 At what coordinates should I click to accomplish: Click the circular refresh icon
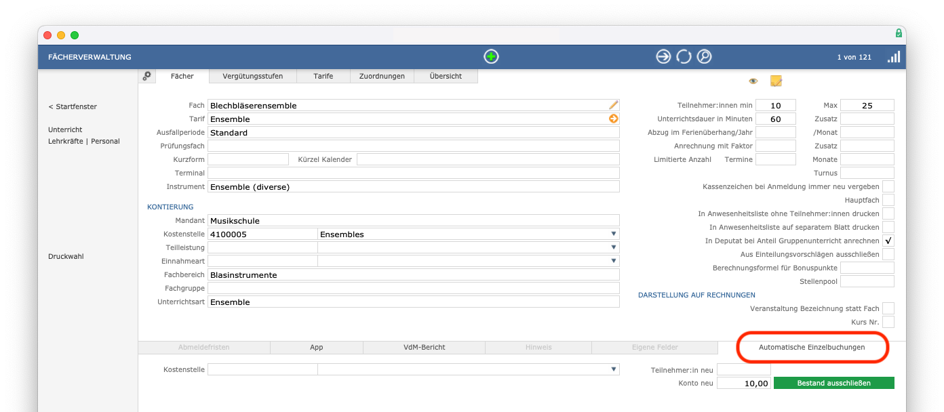[684, 57]
